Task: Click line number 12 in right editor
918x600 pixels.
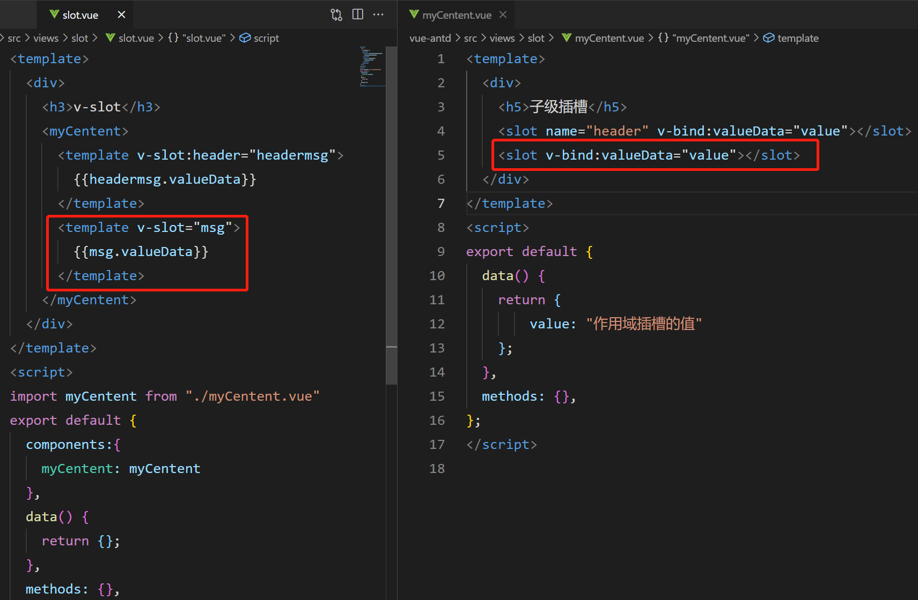Action: (x=437, y=324)
